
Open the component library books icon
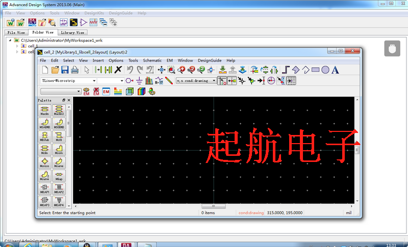point(149,81)
